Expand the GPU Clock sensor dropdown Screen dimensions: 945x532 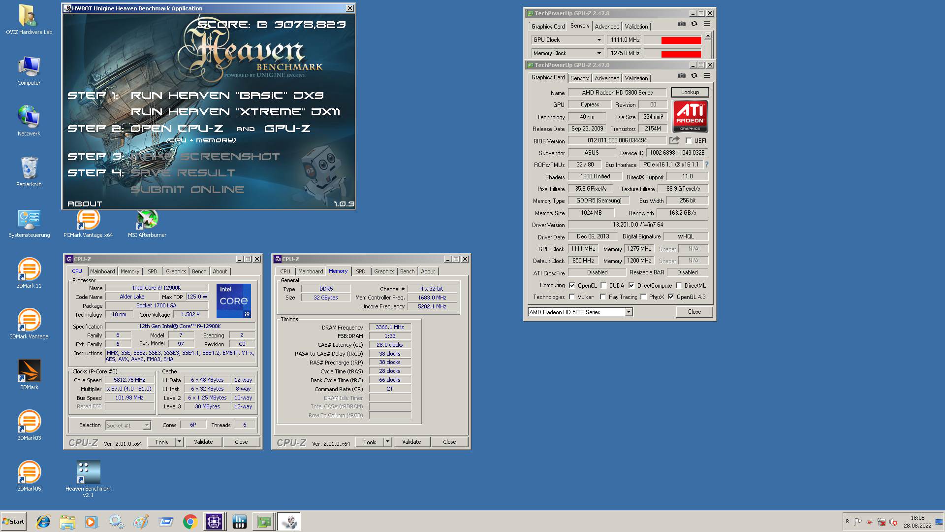(x=599, y=40)
